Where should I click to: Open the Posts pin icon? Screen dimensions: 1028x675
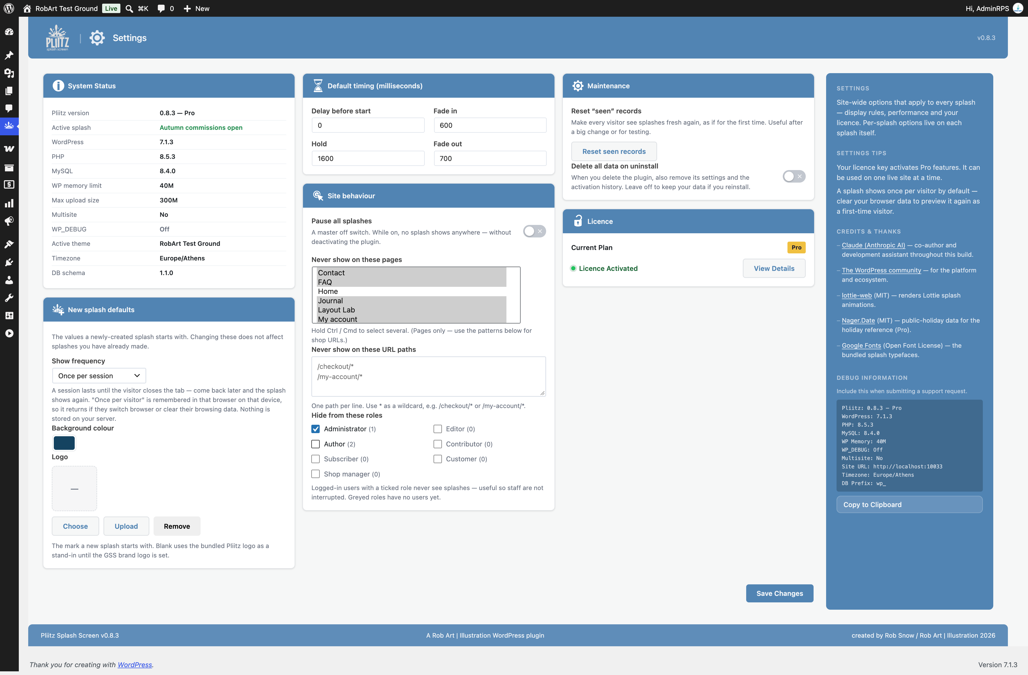point(9,55)
